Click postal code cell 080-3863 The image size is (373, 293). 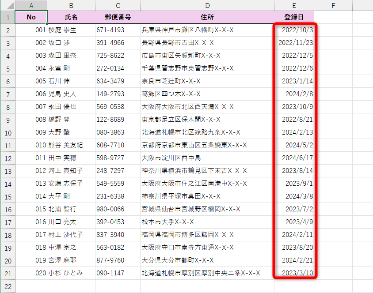pyautogui.click(x=118, y=132)
